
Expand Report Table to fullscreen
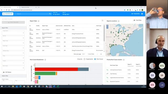[x=103, y=20]
